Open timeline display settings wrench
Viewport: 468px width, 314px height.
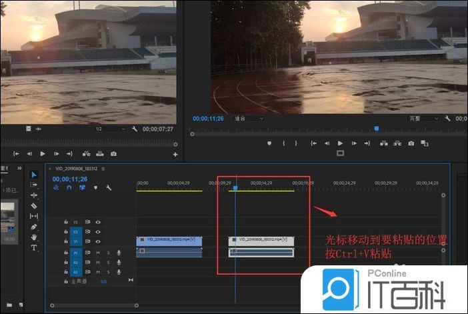click(x=108, y=188)
